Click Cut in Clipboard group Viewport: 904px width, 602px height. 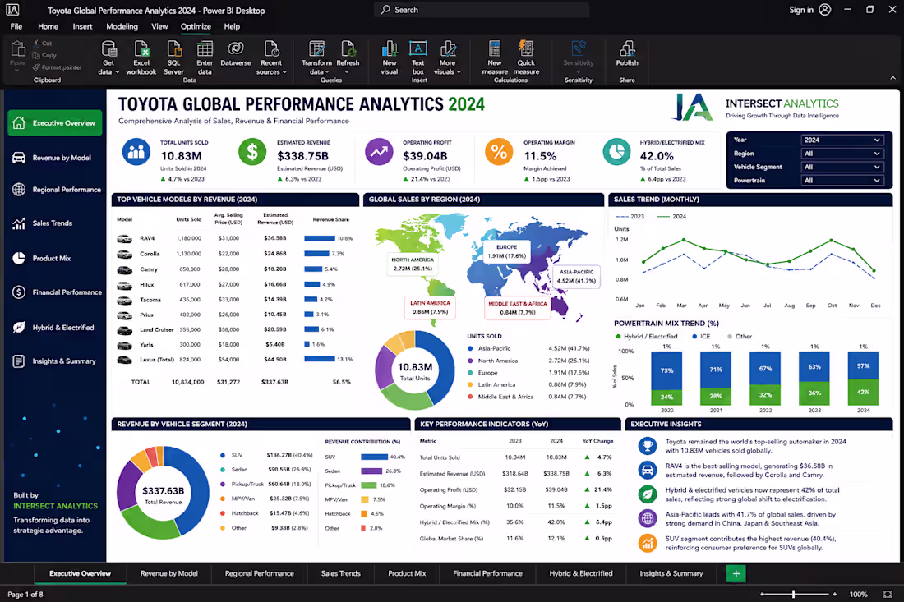(43, 44)
